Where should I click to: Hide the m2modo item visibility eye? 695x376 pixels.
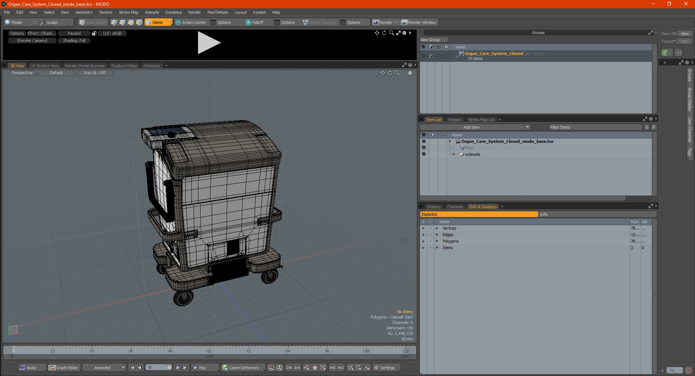click(x=424, y=154)
